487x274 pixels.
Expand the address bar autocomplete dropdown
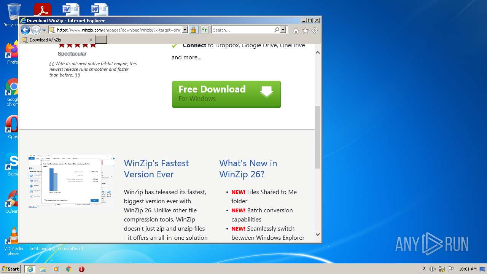185,30
